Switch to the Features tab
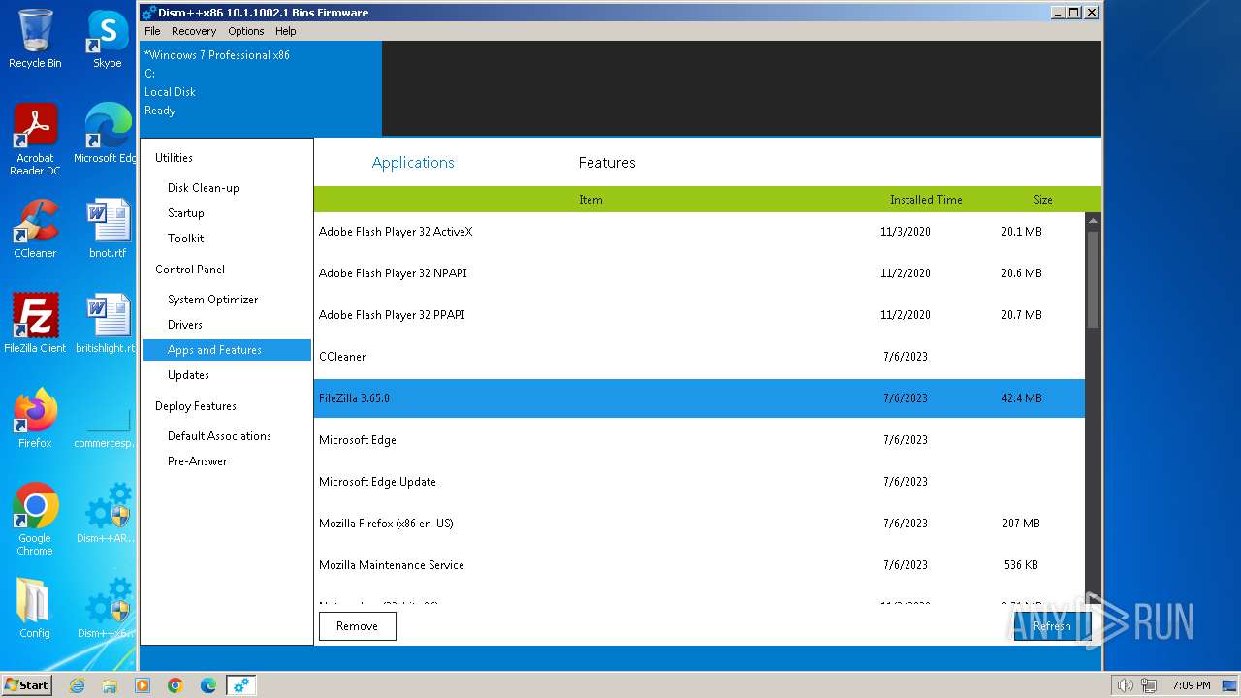This screenshot has height=698, width=1241. 607,162
